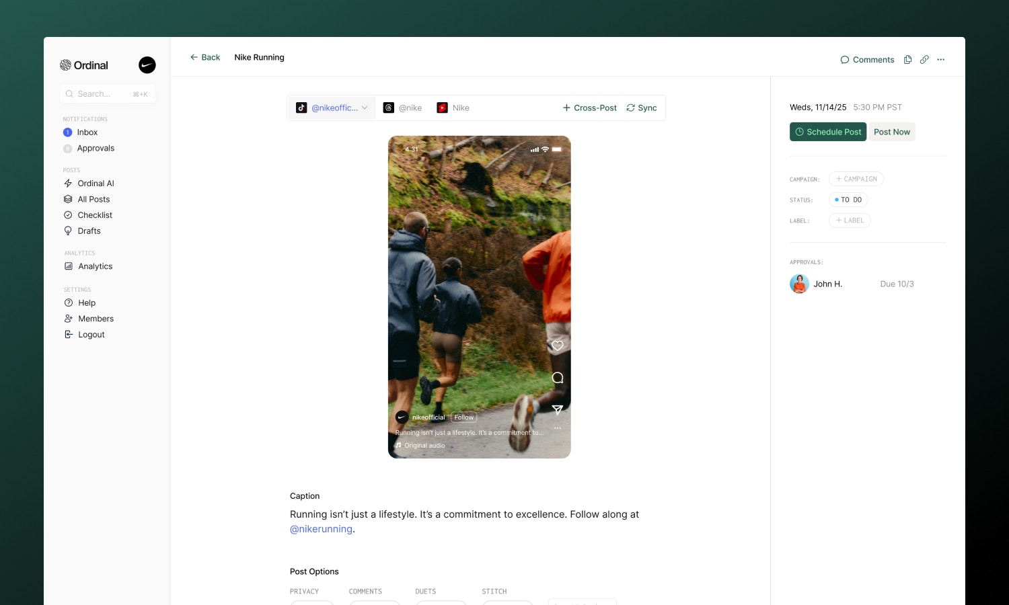
Task: Click the Ordinal AI lightning icon
Action: 68,184
